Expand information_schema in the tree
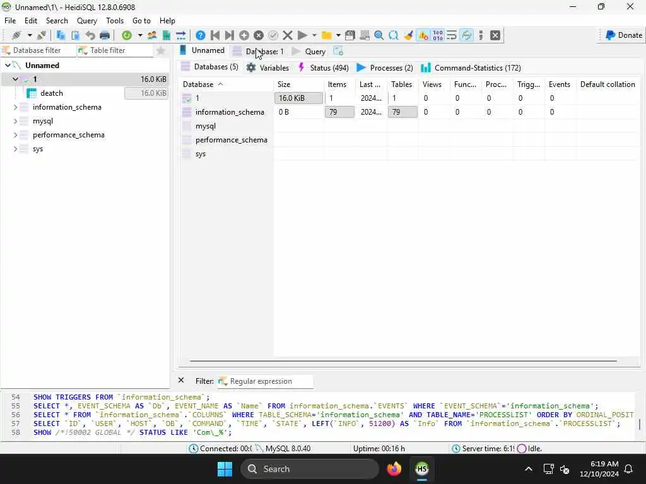 click(15, 107)
